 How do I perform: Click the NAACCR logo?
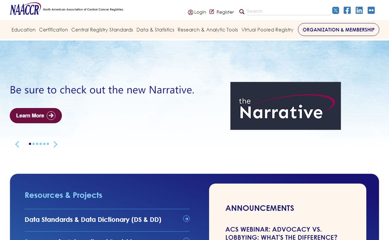point(25,9)
